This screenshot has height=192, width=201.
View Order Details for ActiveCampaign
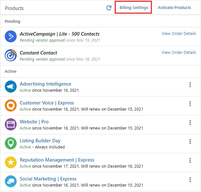[179, 34]
